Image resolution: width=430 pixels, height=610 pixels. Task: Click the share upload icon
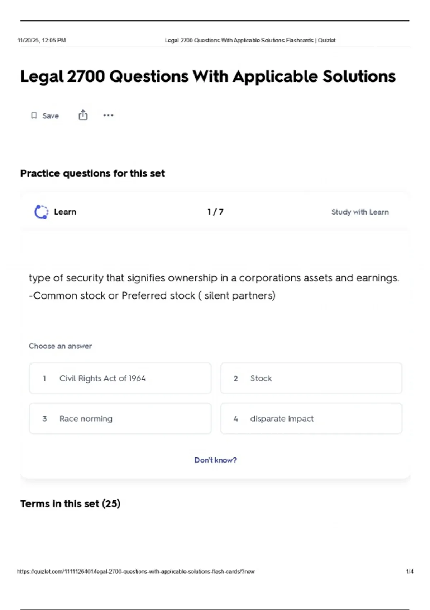[83, 115]
